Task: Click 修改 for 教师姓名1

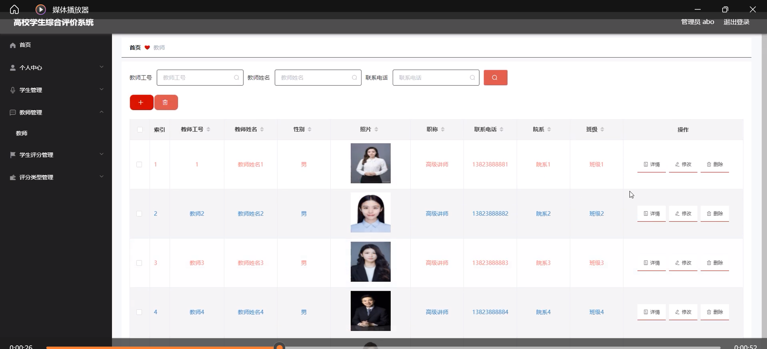Action: click(683, 164)
